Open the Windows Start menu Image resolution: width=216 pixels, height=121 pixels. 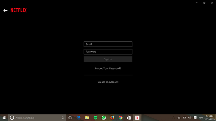pyautogui.click(x=4, y=118)
